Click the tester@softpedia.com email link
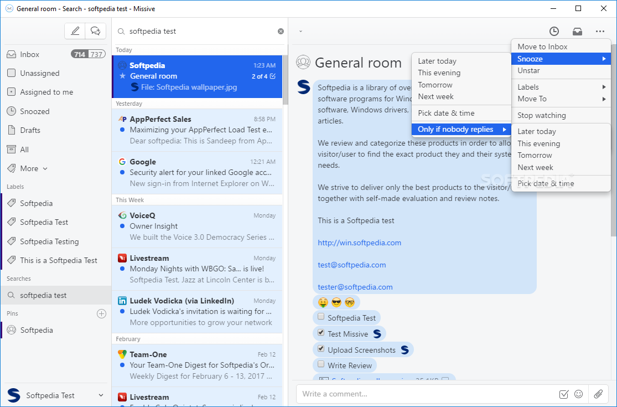Screen dimensions: 617x407 355,287
